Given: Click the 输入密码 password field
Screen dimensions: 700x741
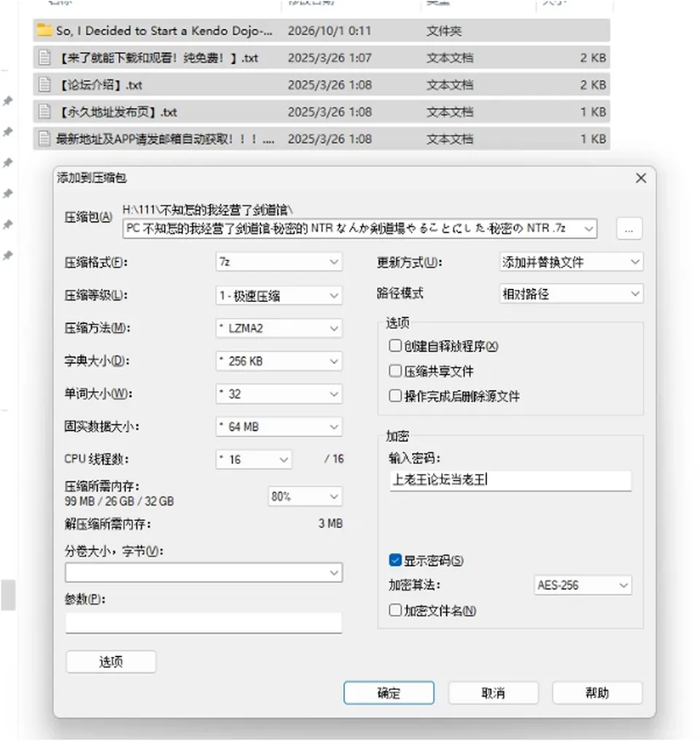Looking at the screenshot, I should point(510,480).
